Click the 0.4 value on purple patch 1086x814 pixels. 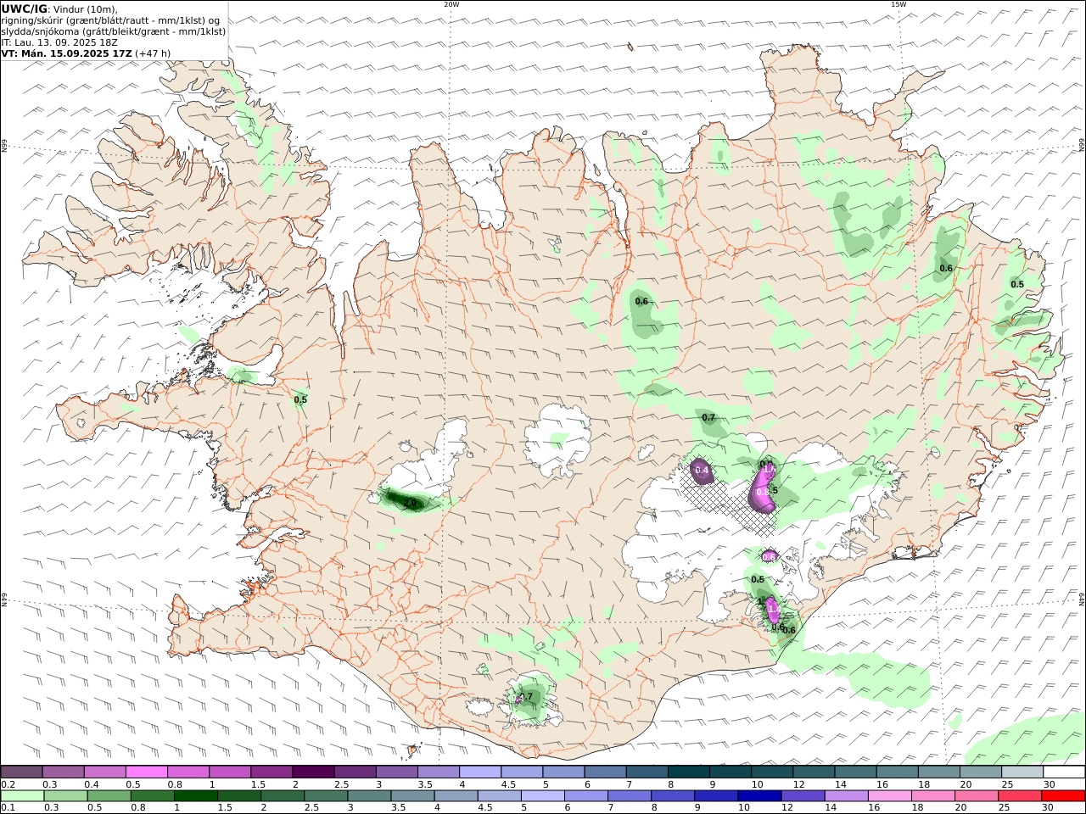point(702,470)
